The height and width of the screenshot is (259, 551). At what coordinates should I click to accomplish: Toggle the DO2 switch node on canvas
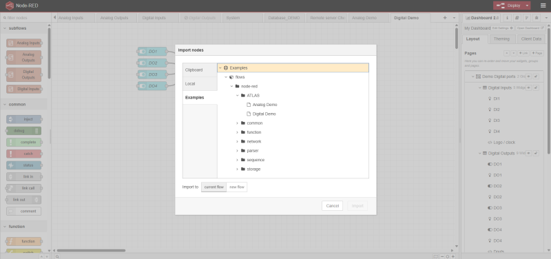point(143,63)
